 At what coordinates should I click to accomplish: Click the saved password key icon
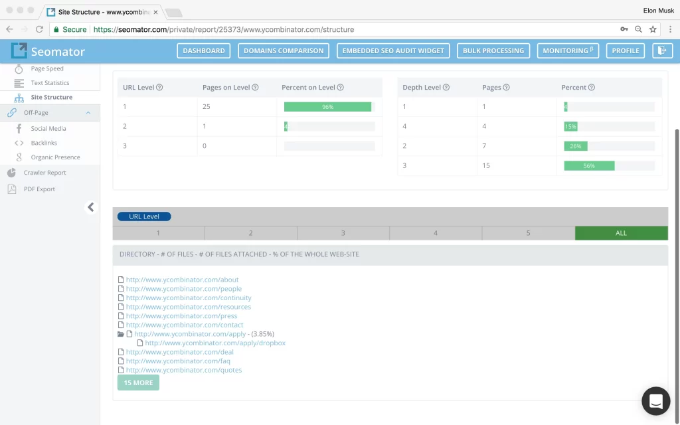[x=624, y=29]
